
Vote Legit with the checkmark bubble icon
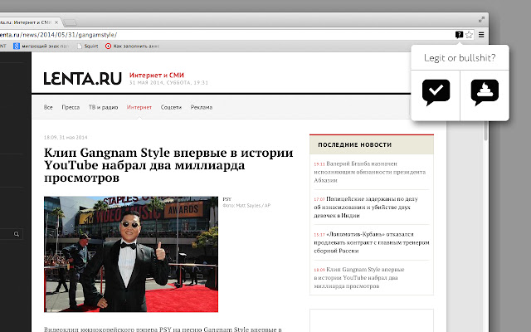click(x=436, y=92)
